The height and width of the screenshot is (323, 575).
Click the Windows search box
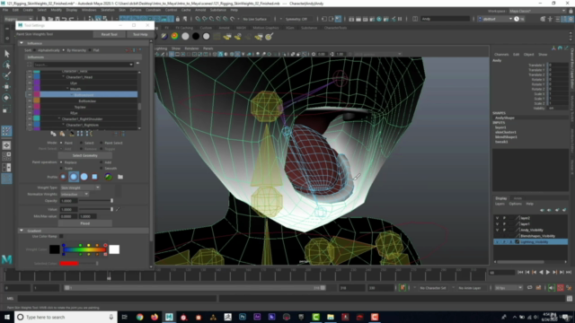[66, 317]
